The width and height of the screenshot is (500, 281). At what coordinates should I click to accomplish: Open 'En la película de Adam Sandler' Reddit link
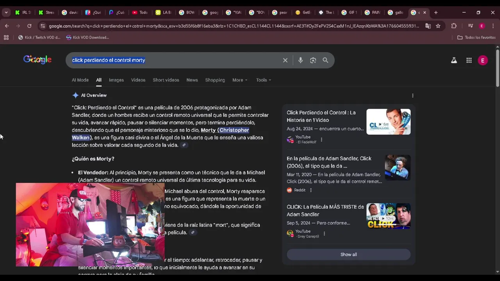click(329, 162)
